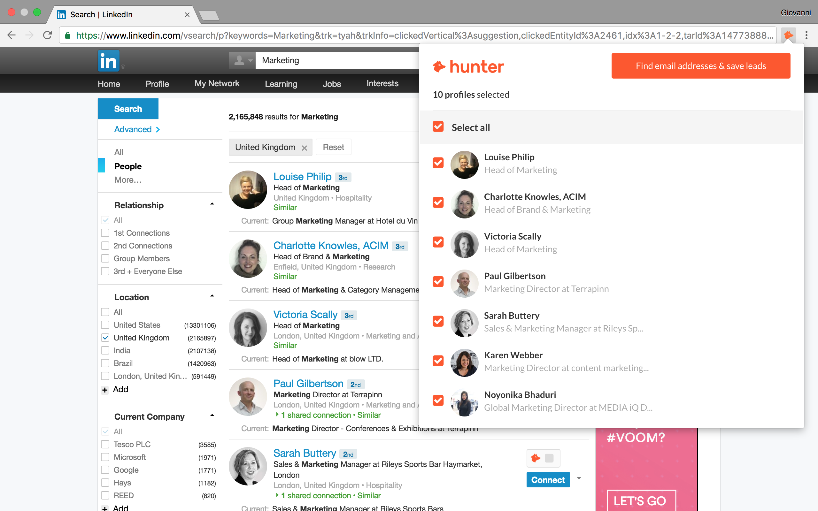Viewport: 818px width, 511px height.
Task: Click the LinkedIn logo
Action: pyautogui.click(x=109, y=61)
